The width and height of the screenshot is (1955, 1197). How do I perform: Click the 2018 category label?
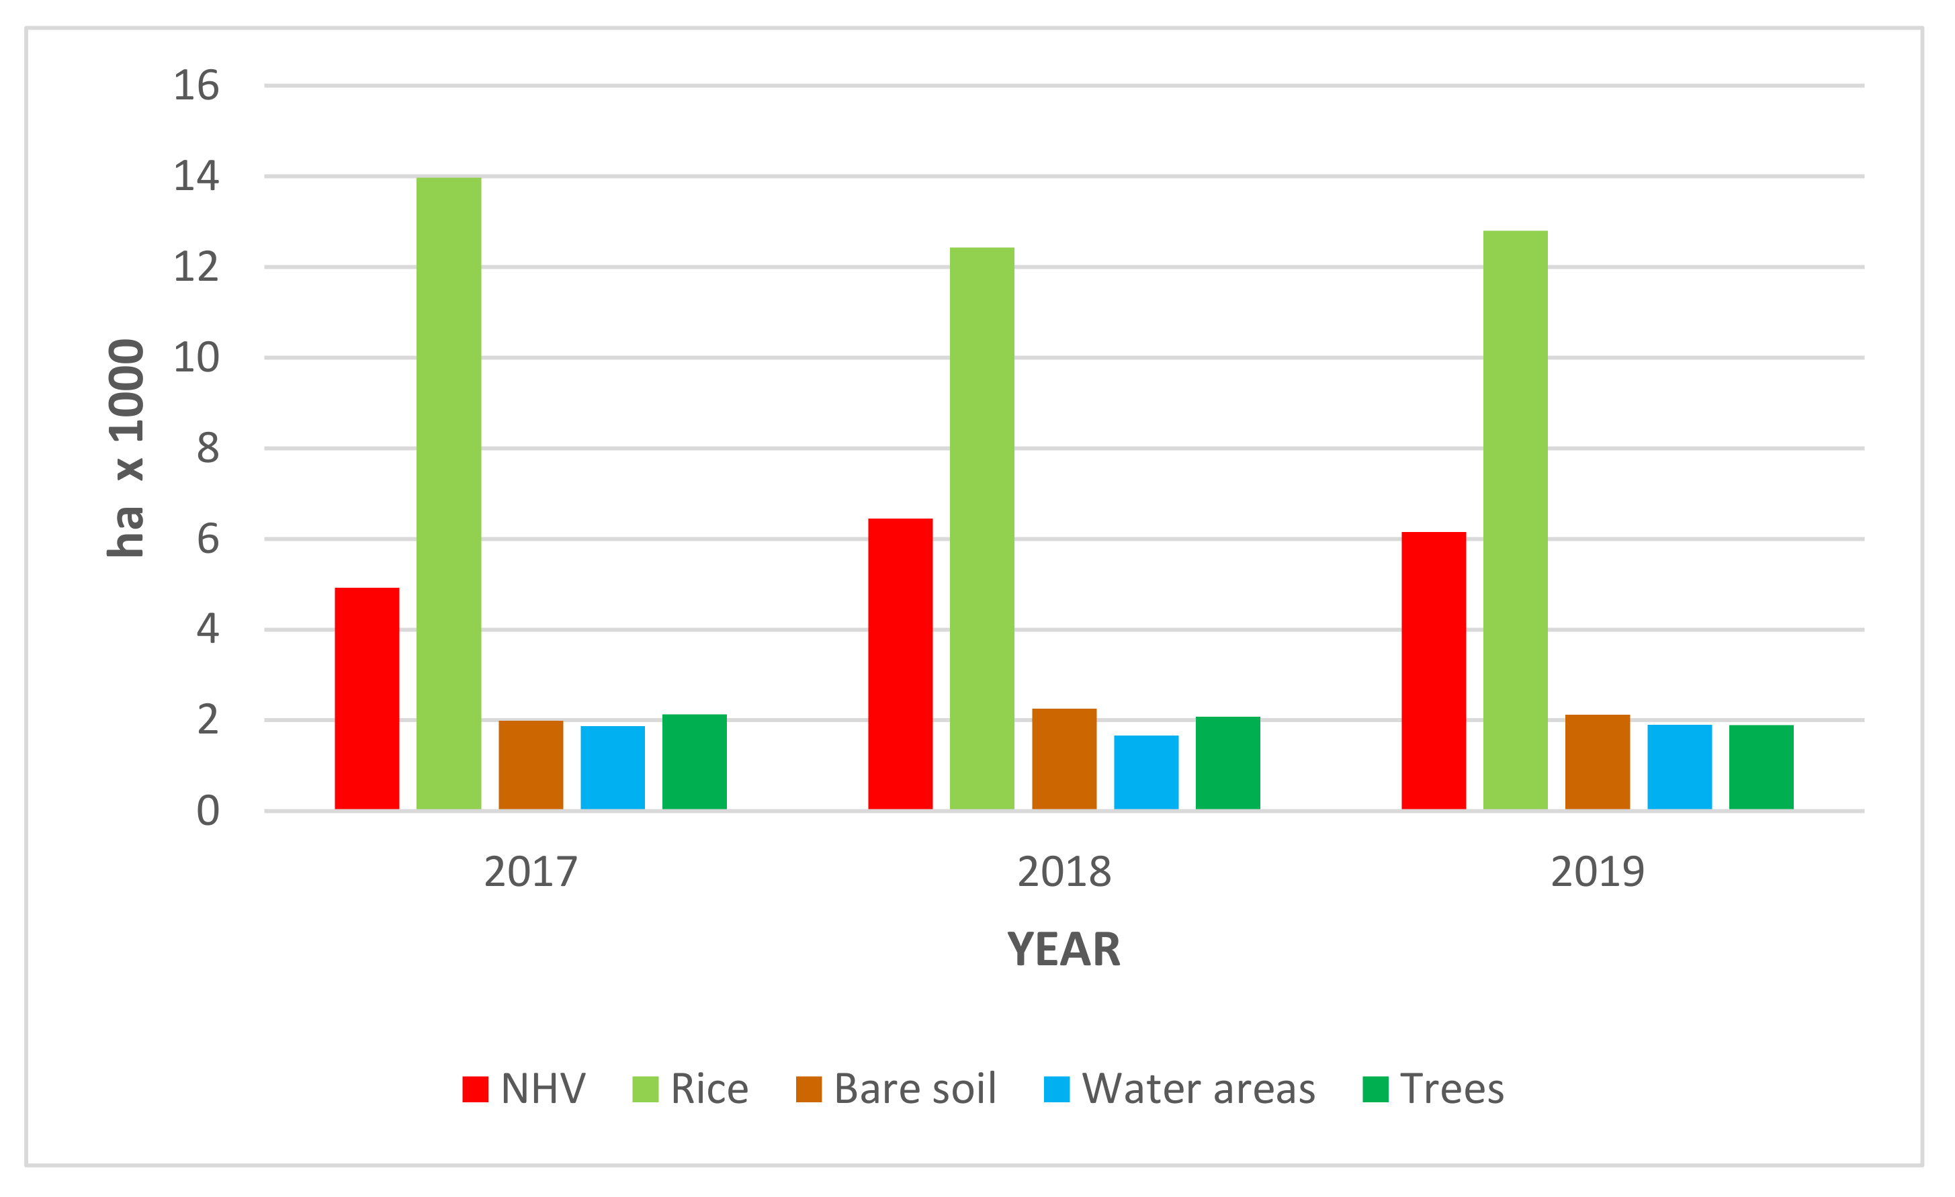click(x=1063, y=873)
